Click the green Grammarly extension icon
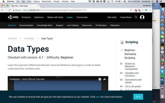 click(x=146, y=10)
